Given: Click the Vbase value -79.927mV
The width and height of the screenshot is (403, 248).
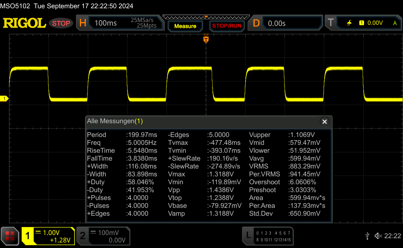Looking at the screenshot, I should point(224,205).
